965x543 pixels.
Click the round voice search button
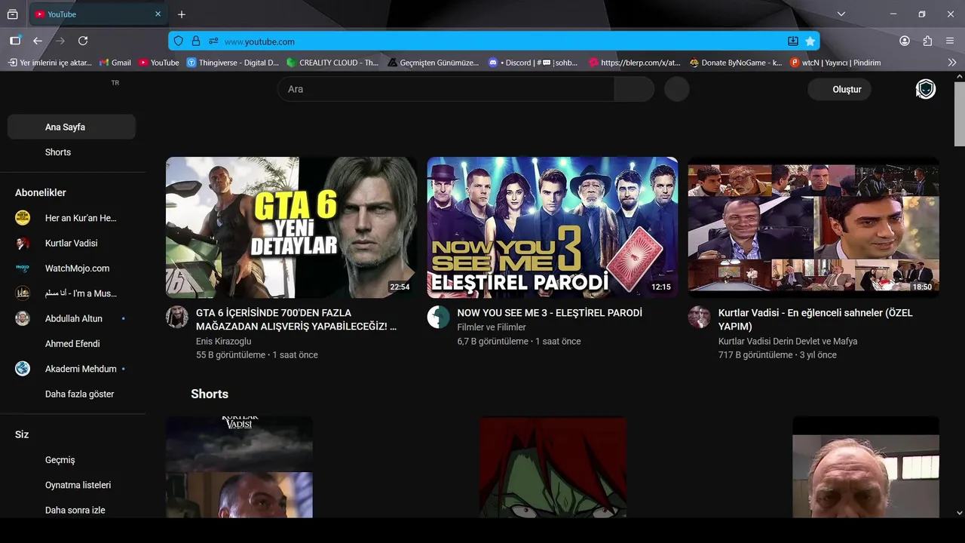(x=677, y=89)
